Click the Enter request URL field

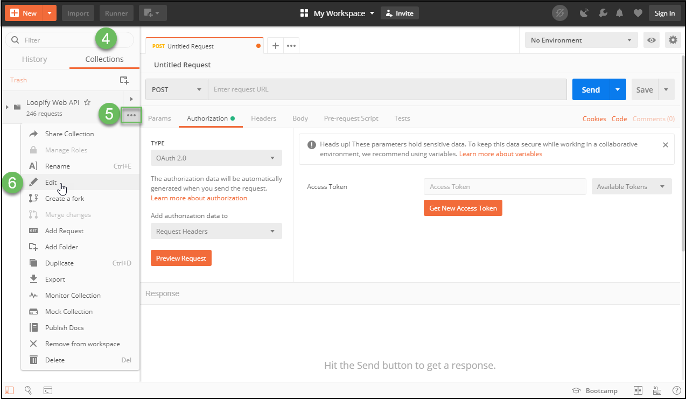[387, 89]
